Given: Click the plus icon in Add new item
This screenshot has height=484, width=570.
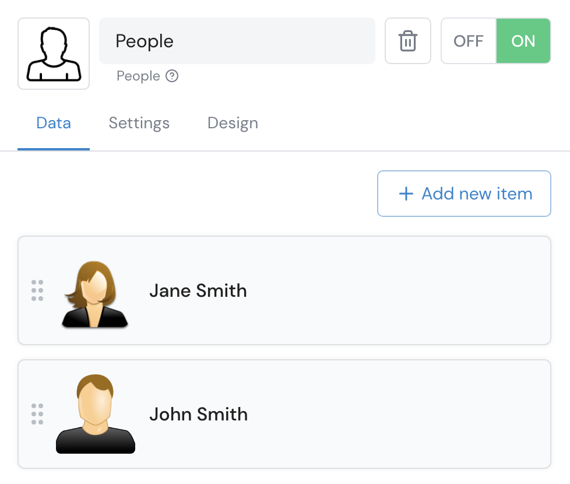Looking at the screenshot, I should (406, 194).
